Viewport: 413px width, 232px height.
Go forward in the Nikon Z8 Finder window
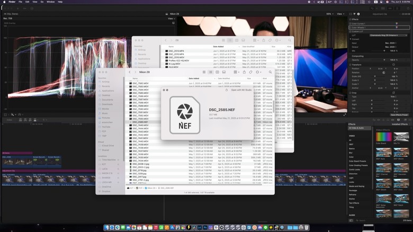coord(136,72)
